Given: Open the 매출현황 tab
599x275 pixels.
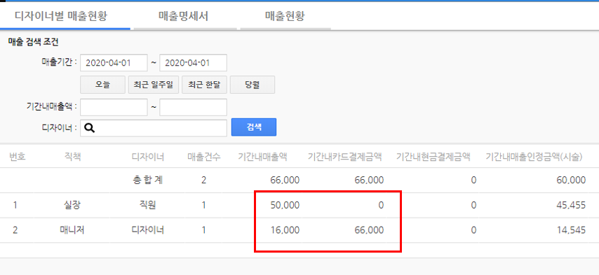Looking at the screenshot, I should 285,16.
